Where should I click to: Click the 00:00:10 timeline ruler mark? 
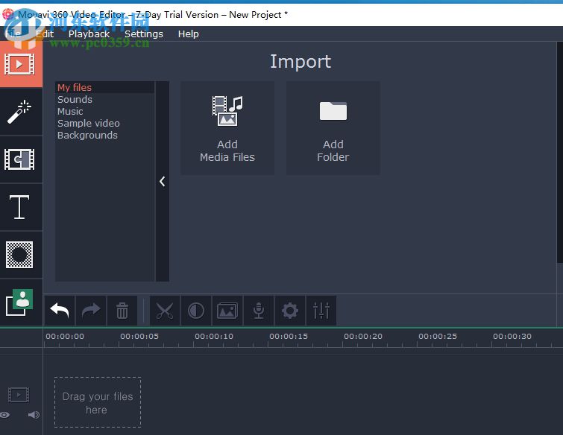click(x=214, y=337)
